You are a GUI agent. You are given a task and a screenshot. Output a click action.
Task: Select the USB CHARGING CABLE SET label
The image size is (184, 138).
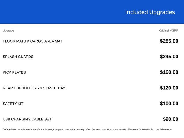27,119
